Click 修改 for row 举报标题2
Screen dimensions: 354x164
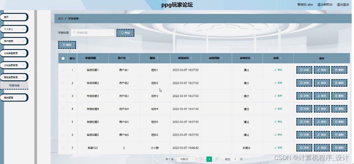pyautogui.click(x=322, y=83)
